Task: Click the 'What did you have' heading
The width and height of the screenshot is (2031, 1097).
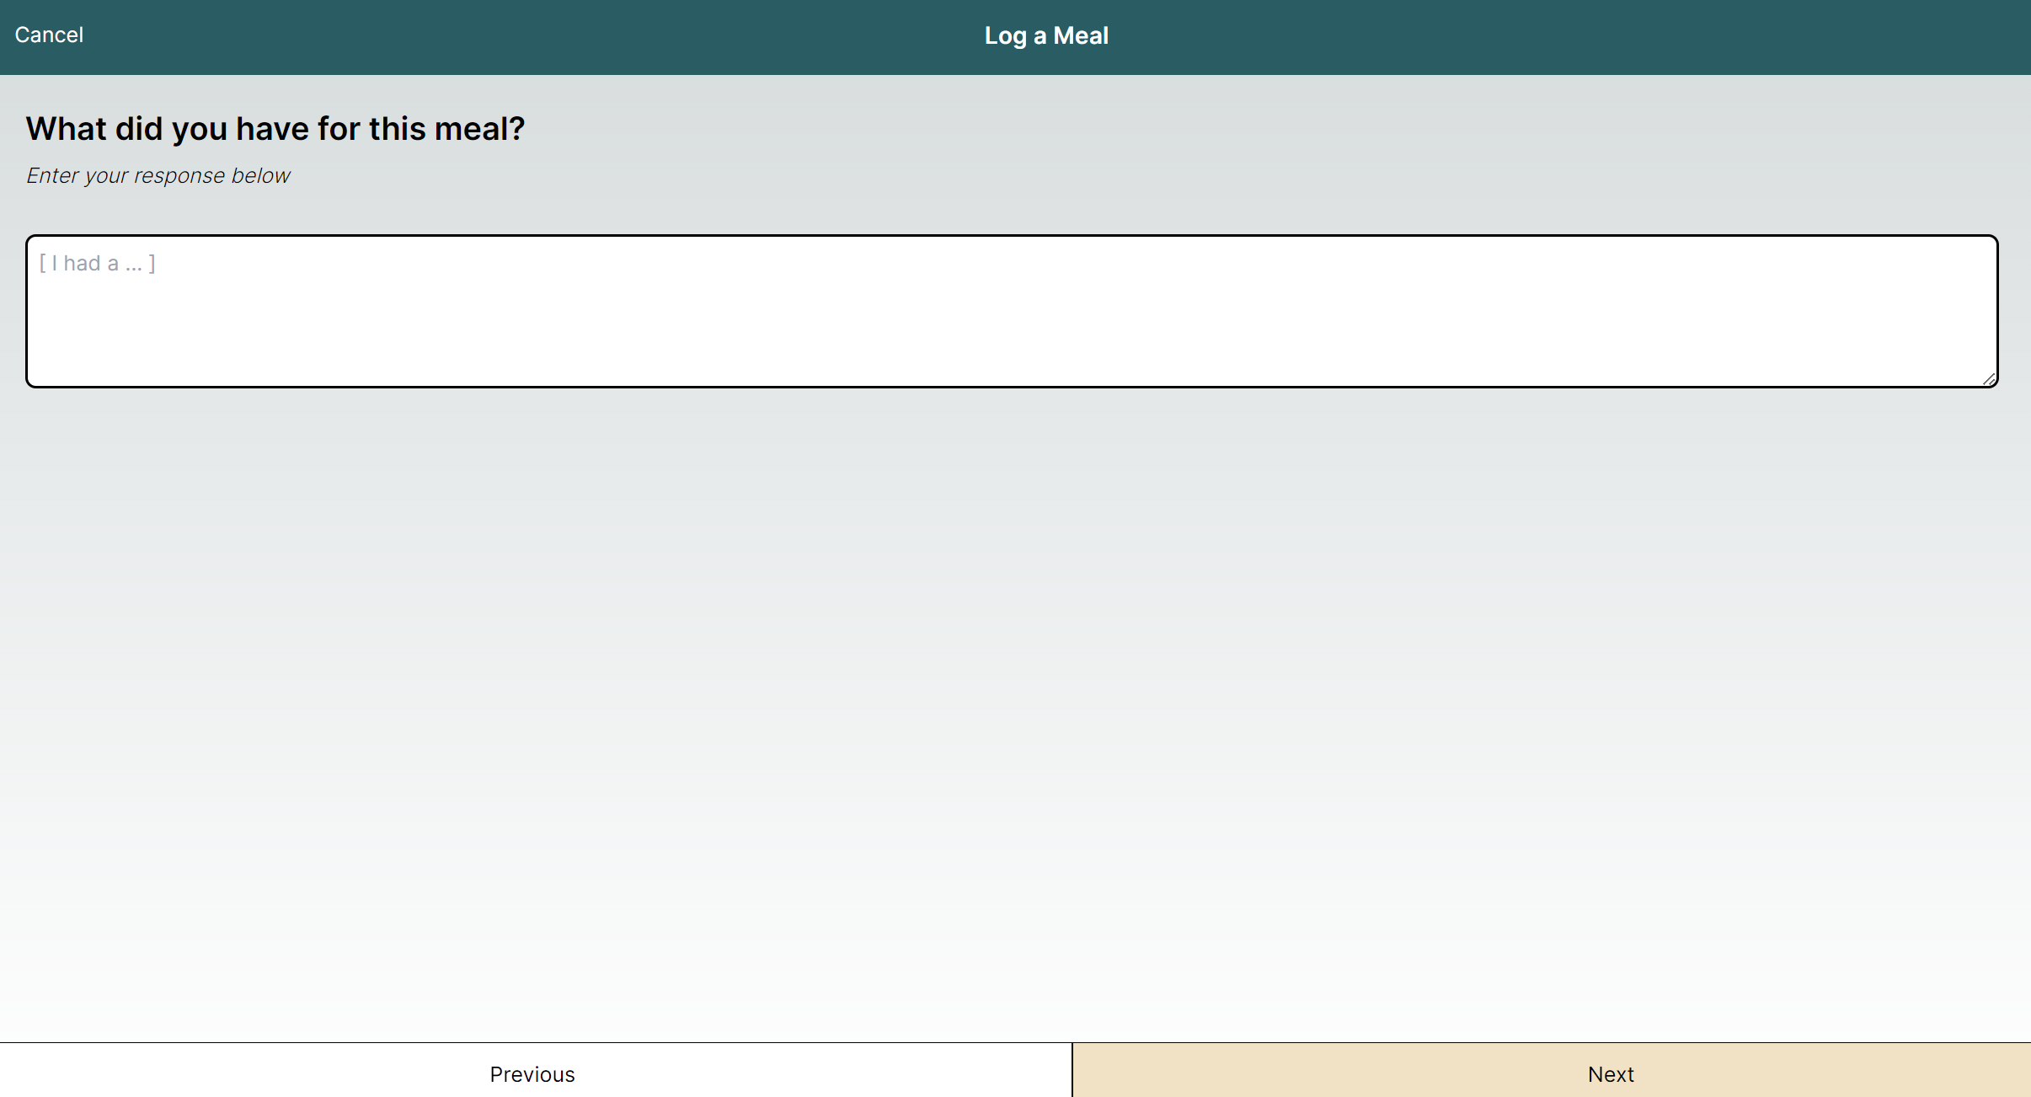Action: pyautogui.click(x=275, y=129)
